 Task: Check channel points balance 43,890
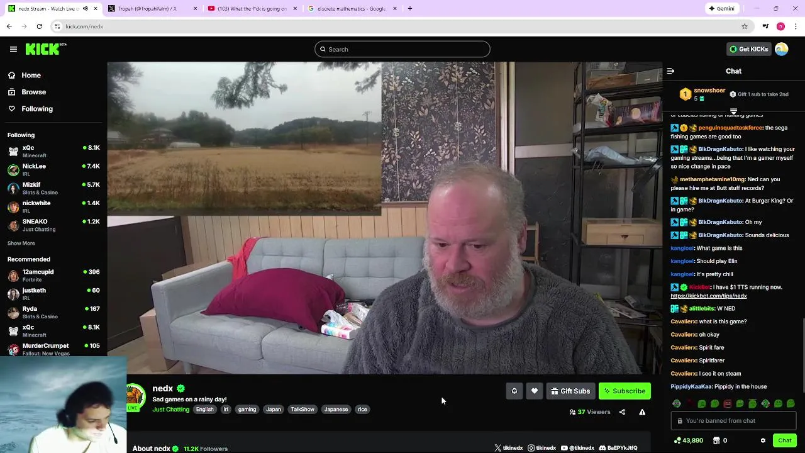688,440
